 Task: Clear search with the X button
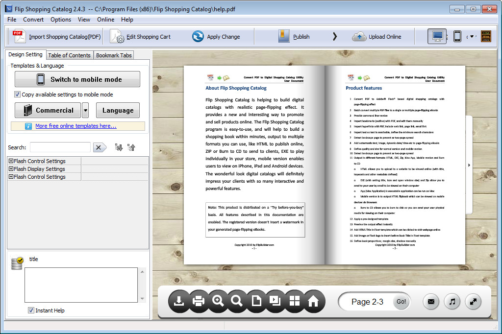[100, 147]
